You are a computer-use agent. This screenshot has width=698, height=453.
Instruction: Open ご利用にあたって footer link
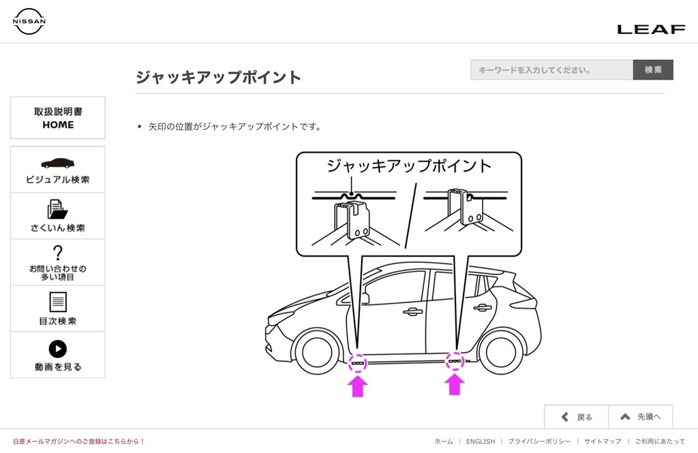click(660, 441)
